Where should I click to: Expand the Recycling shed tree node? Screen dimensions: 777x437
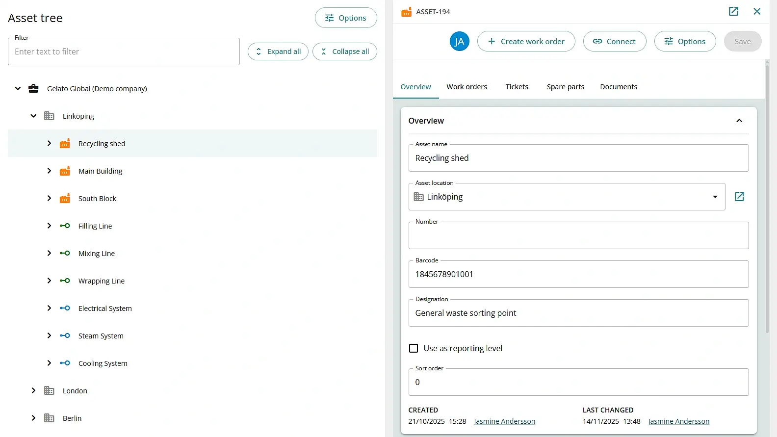[x=49, y=144]
